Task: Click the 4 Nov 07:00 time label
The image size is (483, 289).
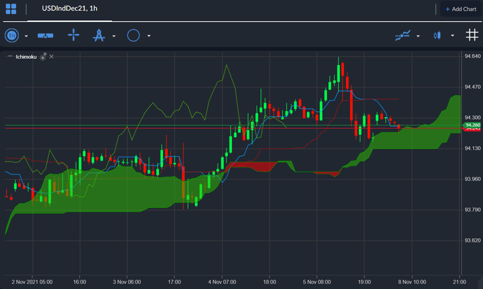Action: (x=222, y=282)
